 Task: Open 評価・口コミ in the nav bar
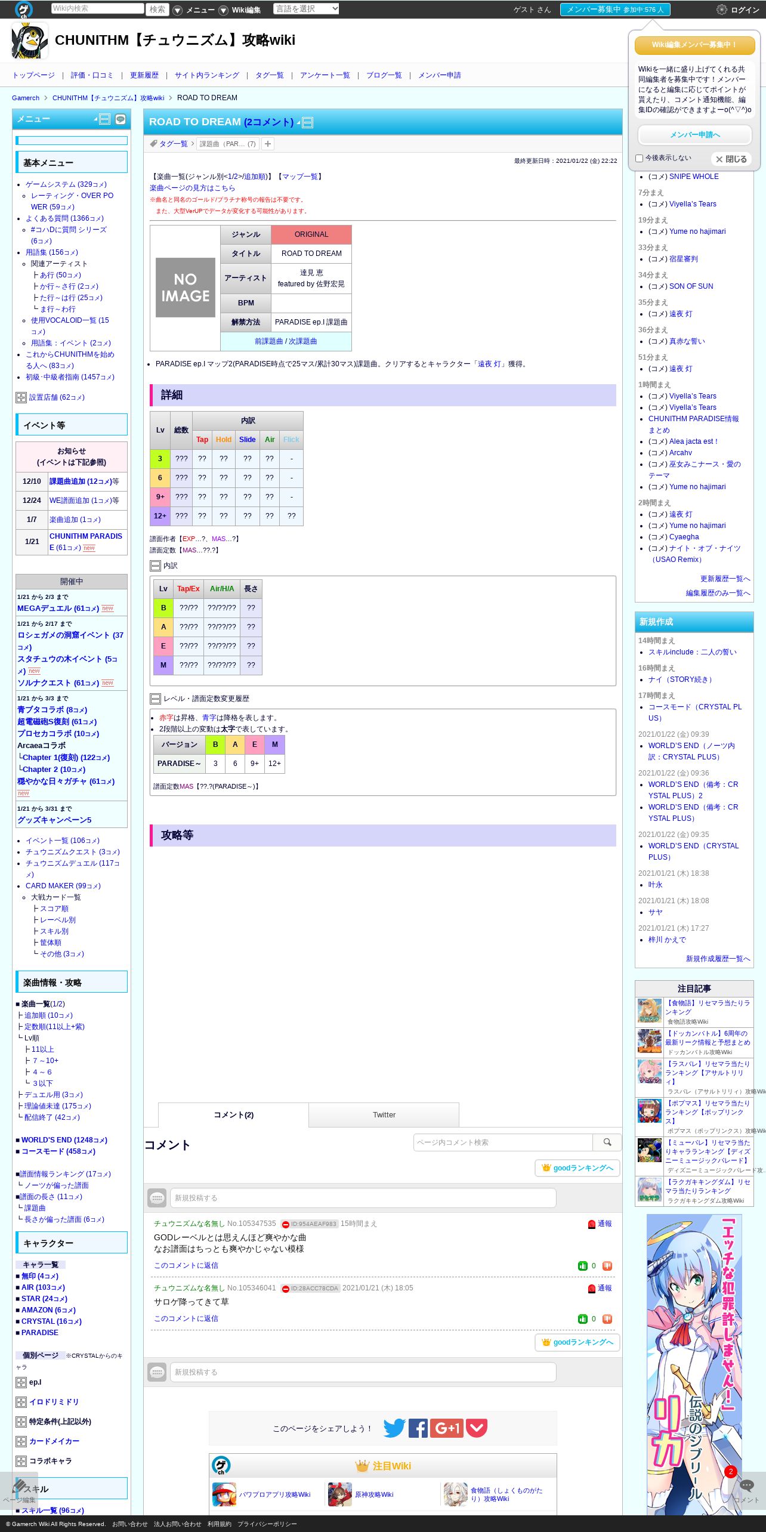point(92,75)
